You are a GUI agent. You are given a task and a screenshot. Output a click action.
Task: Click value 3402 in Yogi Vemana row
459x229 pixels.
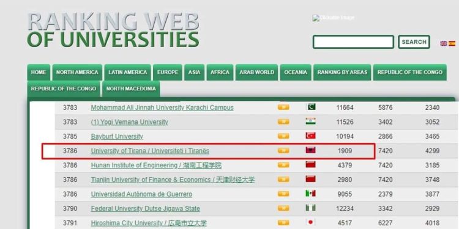(x=385, y=122)
